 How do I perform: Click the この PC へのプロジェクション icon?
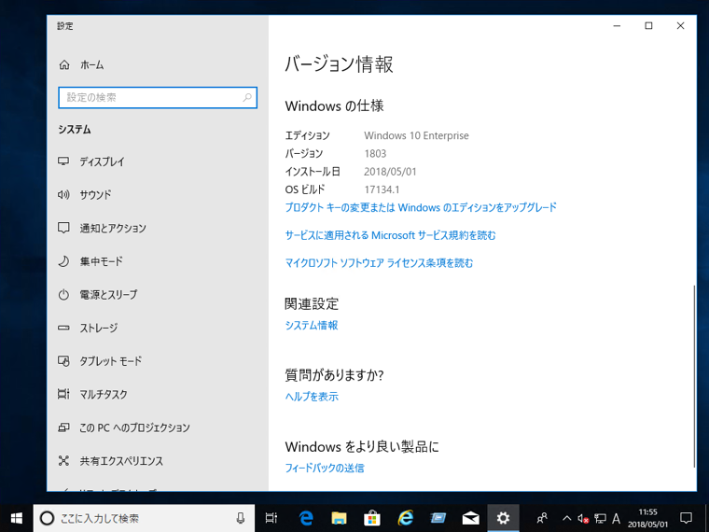(x=63, y=427)
